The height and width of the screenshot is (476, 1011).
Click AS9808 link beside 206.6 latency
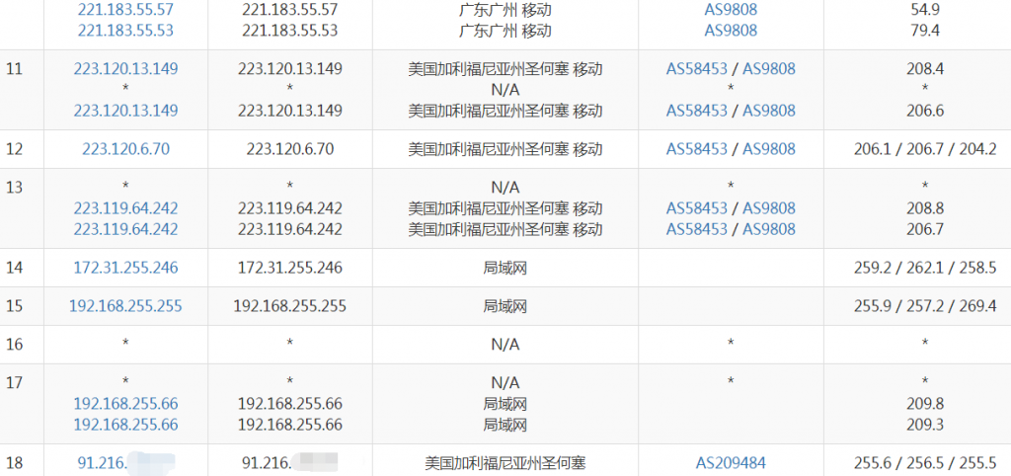click(768, 111)
